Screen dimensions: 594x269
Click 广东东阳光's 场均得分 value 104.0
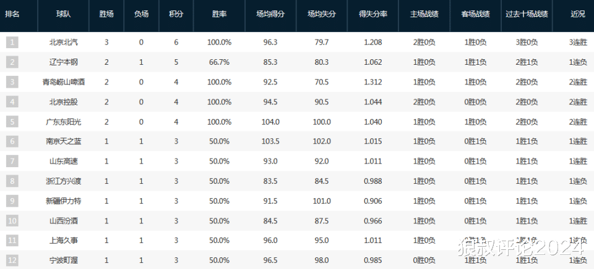pos(270,122)
